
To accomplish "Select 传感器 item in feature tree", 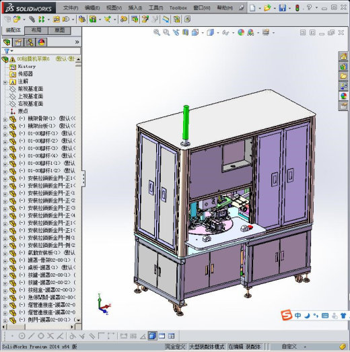I will (26, 74).
